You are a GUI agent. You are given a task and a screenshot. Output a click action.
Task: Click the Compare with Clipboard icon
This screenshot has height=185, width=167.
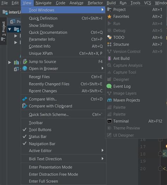pos(25,106)
